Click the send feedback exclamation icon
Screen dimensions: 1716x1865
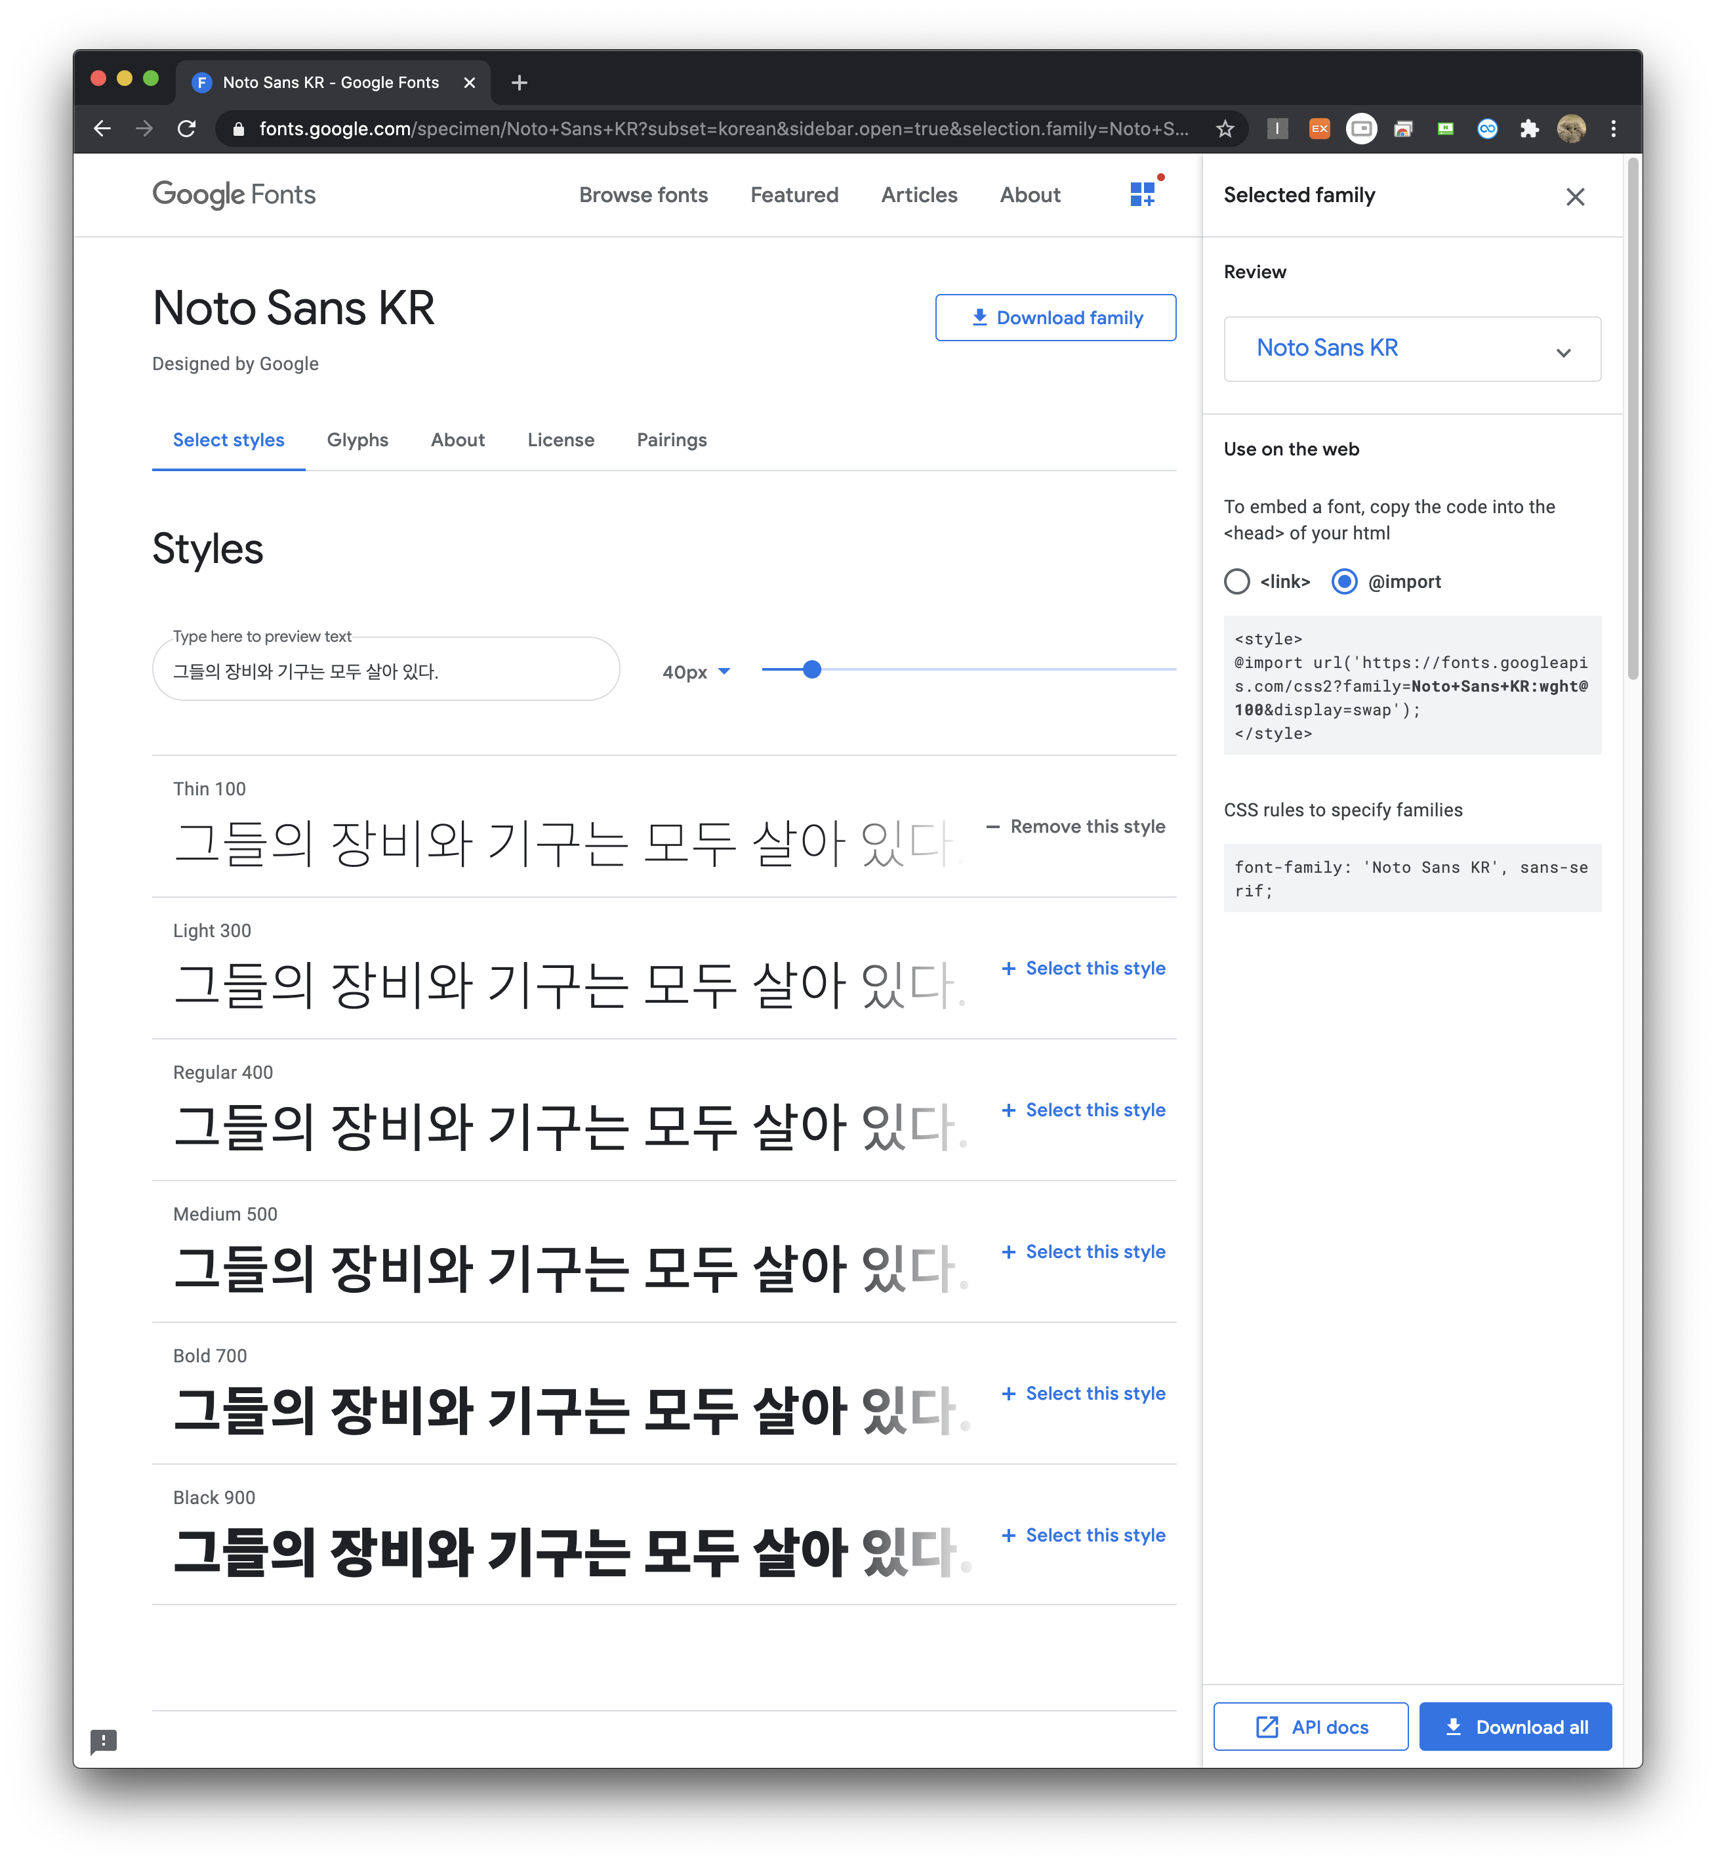(x=103, y=1740)
